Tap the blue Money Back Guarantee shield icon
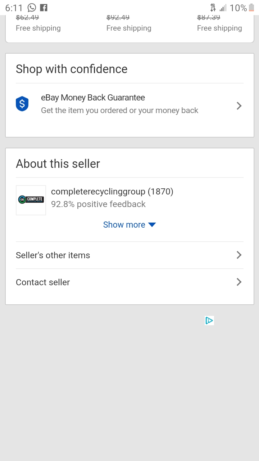The image size is (259, 461). (x=22, y=104)
